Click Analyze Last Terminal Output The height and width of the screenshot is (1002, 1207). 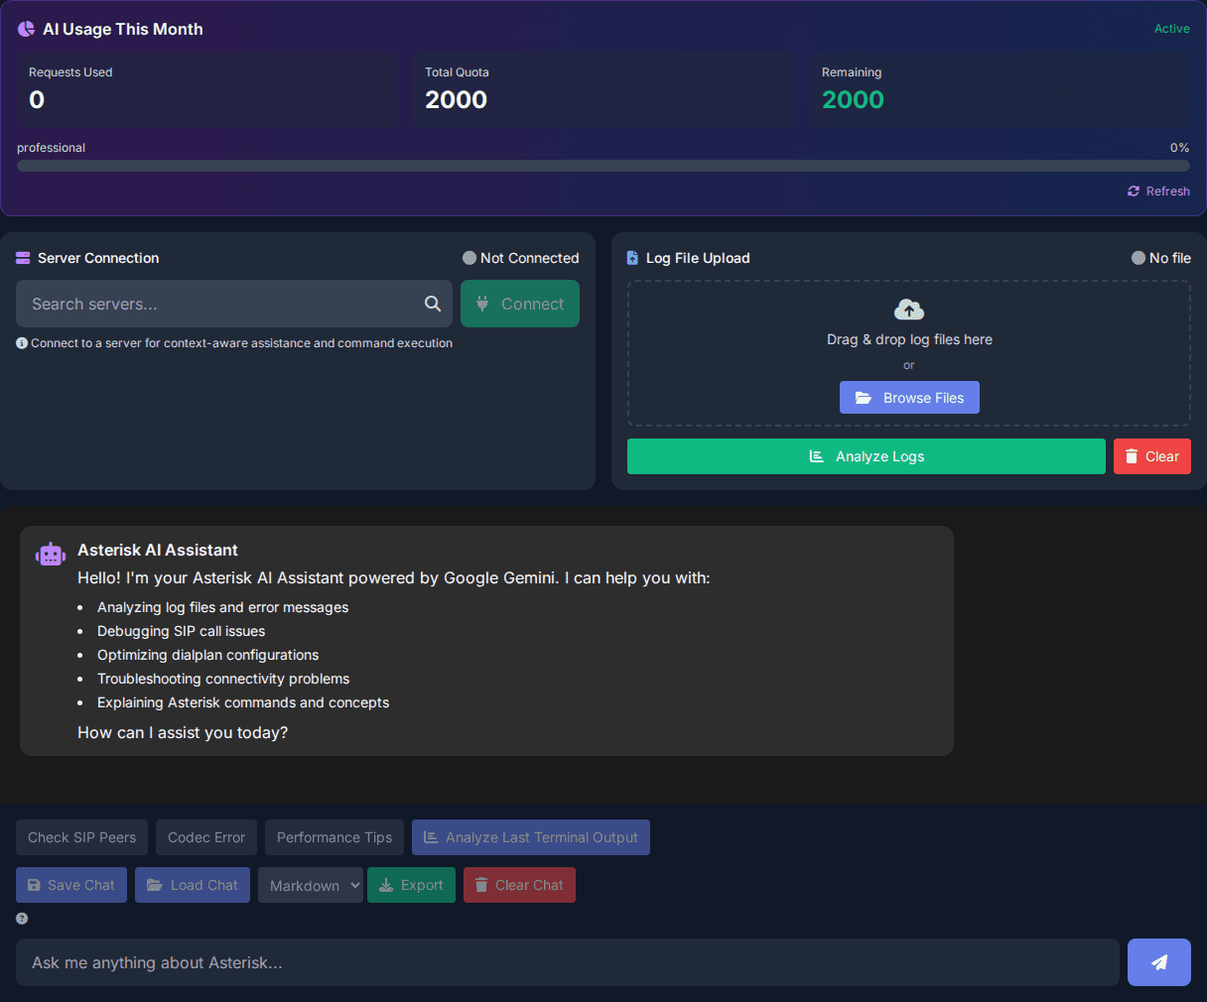point(530,837)
